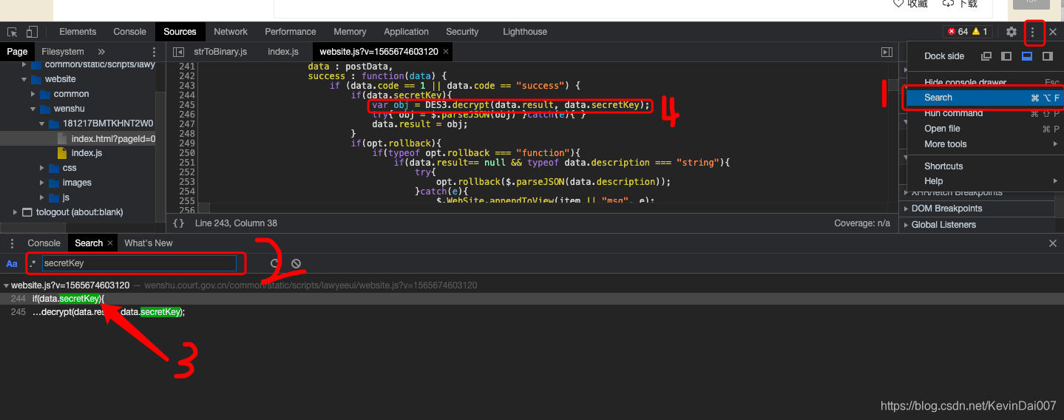Viewport: 1064px width, 420px height.
Task: Open the Performance panel
Action: click(x=291, y=32)
